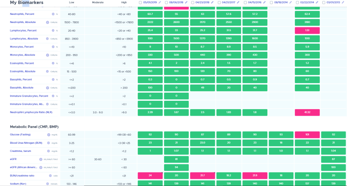Open the Blood Urea Nitrogen (BUN) link

pos(26,143)
